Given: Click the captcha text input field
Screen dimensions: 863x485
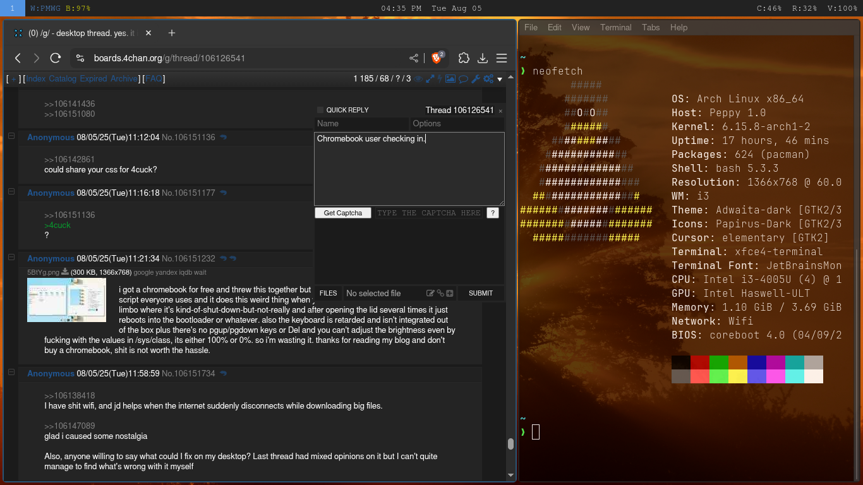Looking at the screenshot, I should point(428,213).
